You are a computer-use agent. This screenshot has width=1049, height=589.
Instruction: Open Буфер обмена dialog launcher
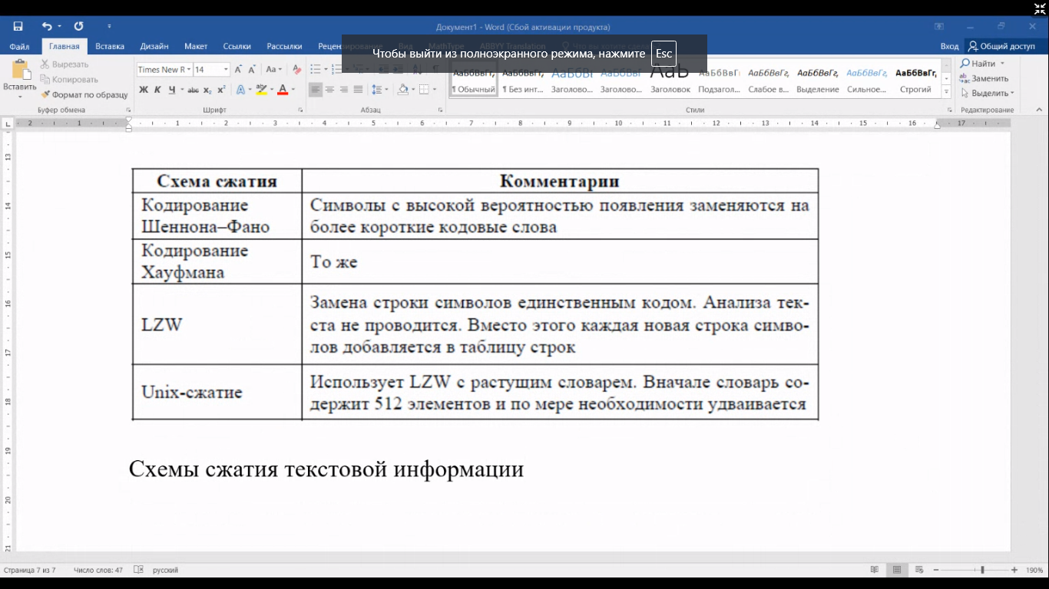pos(128,110)
